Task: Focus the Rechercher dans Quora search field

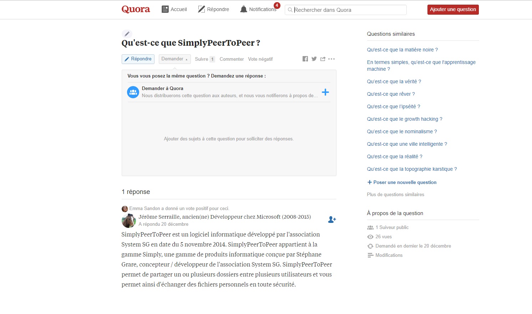Action: pyautogui.click(x=345, y=10)
